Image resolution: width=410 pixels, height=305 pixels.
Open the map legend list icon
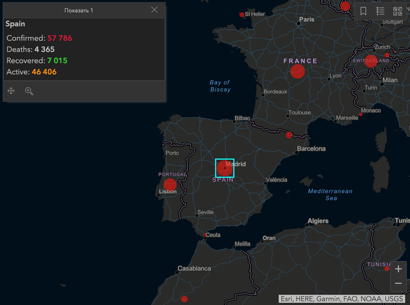click(x=381, y=11)
